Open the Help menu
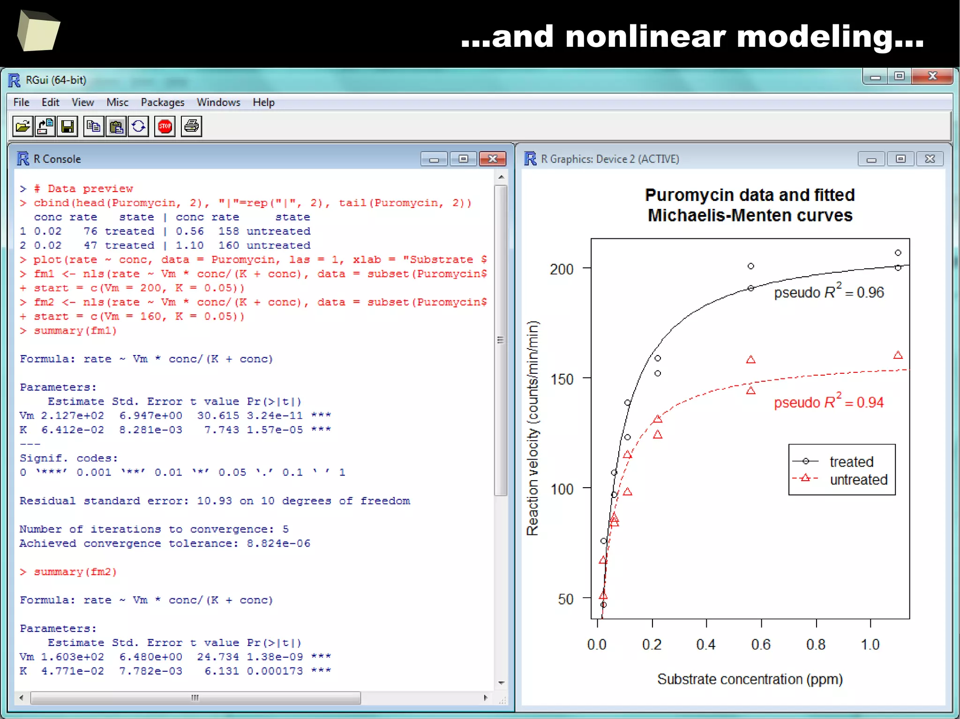 click(263, 102)
